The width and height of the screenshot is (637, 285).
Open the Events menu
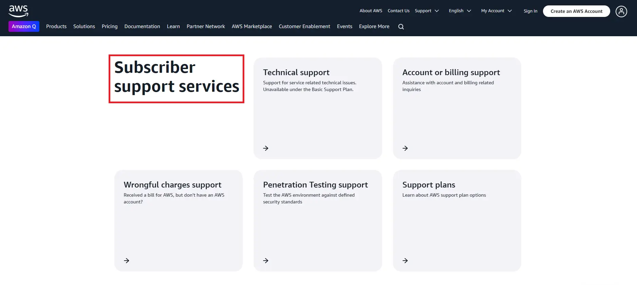click(x=344, y=26)
